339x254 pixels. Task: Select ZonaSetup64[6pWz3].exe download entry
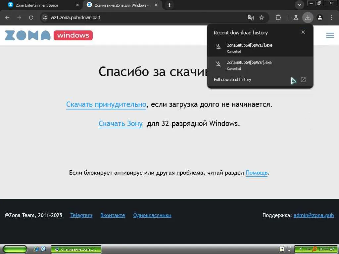pos(260,48)
